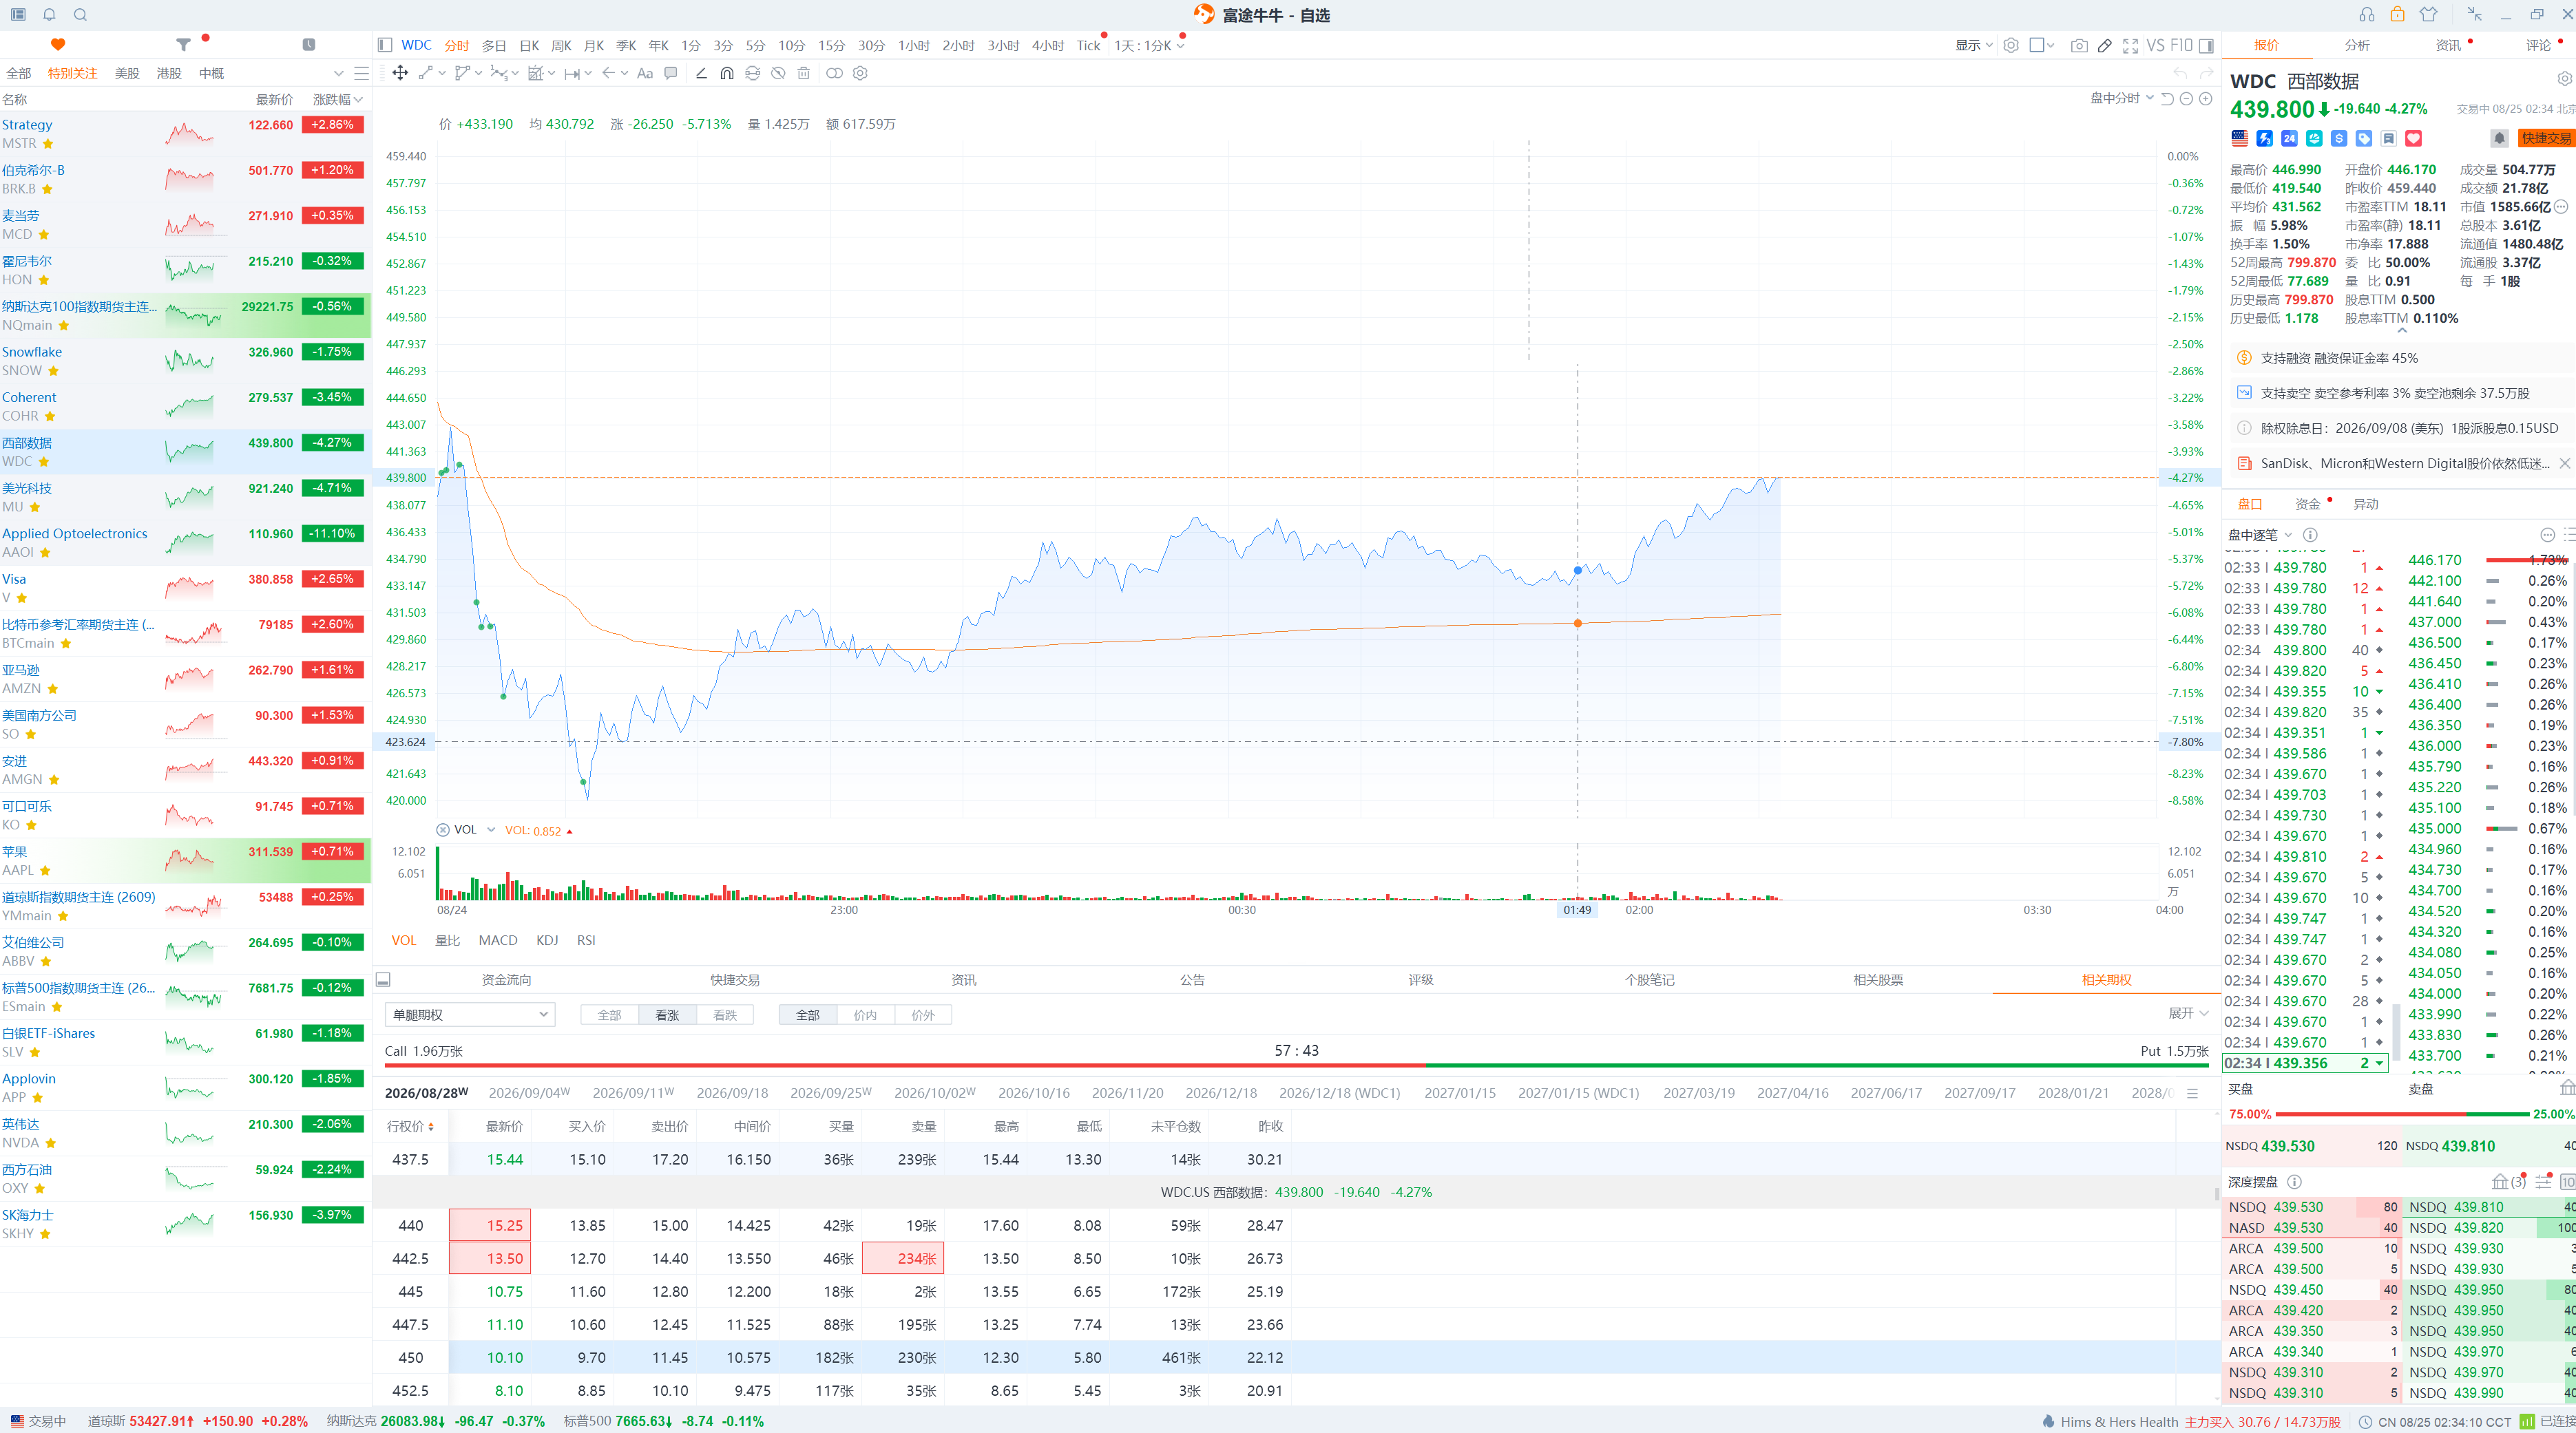Open the 单腿期权 strategy dropdown
This screenshot has width=2576, height=1433.
click(x=469, y=1015)
